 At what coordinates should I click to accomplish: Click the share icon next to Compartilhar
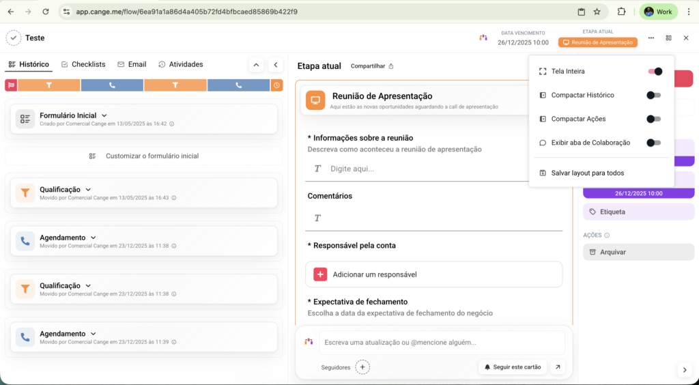pyautogui.click(x=391, y=66)
